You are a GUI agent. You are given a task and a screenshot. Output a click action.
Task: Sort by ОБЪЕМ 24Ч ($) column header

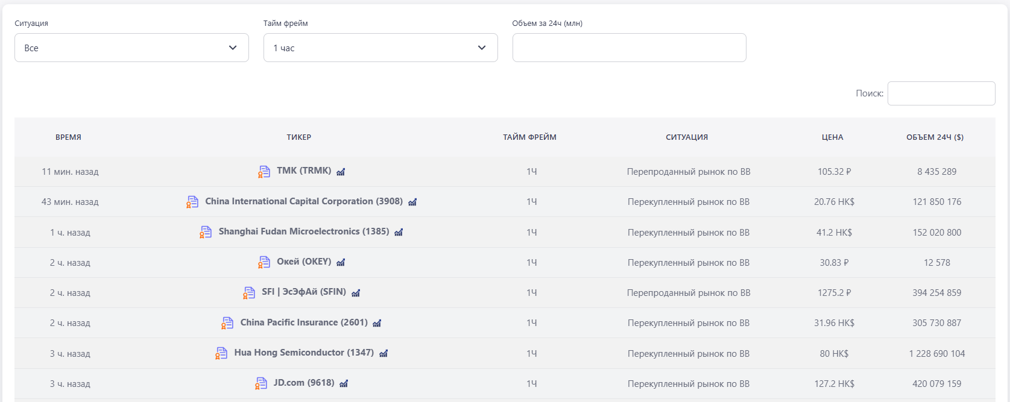[x=935, y=137]
